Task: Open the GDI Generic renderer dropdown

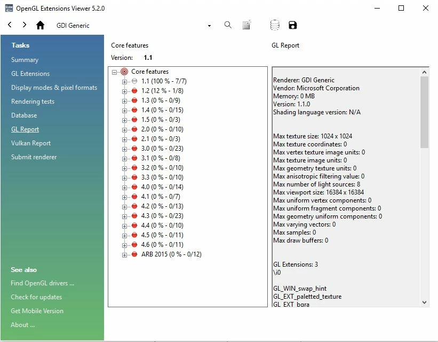Action: (x=209, y=26)
